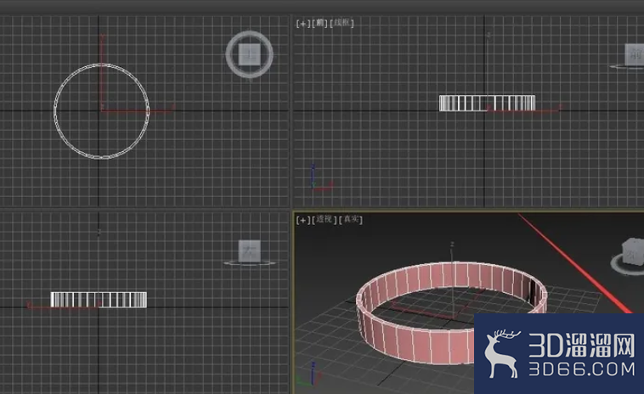Screen dimensions: 644x394
Task: Open the 真实 shading label menu
Action: point(351,220)
